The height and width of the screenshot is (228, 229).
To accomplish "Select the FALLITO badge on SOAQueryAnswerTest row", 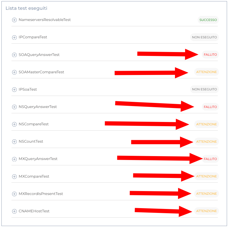I will (210, 55).
